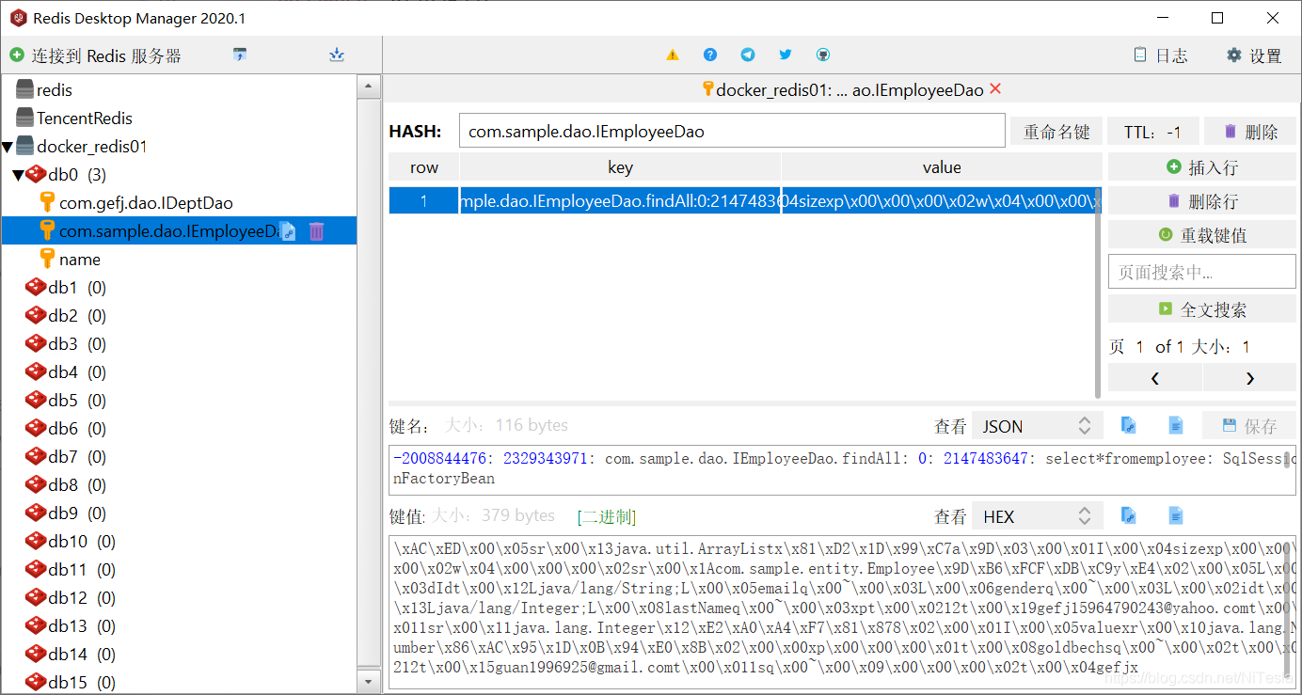Collapse the db0 database node
This screenshot has height=695, width=1302.
[x=18, y=175]
